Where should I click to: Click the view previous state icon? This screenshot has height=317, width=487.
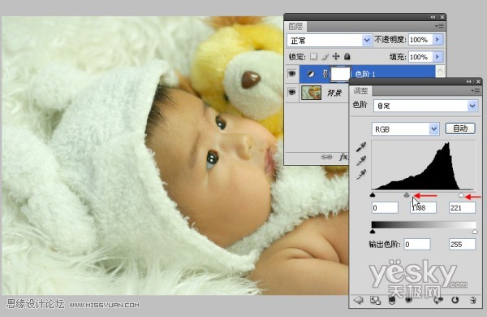click(x=438, y=300)
